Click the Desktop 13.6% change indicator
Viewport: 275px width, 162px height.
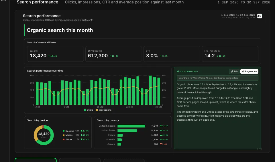pyautogui.click(x=85, y=131)
